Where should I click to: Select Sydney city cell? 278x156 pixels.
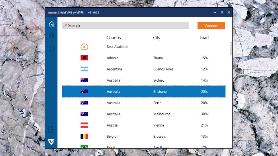(159, 80)
